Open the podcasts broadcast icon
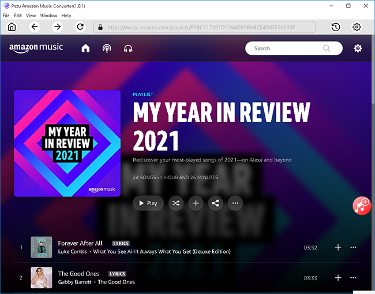The image size is (375, 294). (x=107, y=48)
